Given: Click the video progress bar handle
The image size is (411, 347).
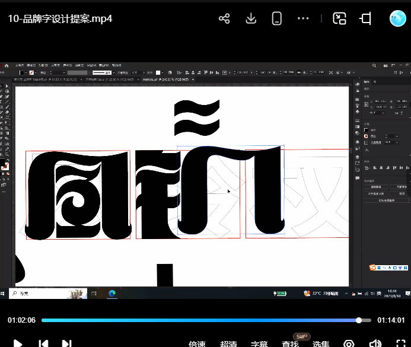Looking at the screenshot, I should point(359,320).
